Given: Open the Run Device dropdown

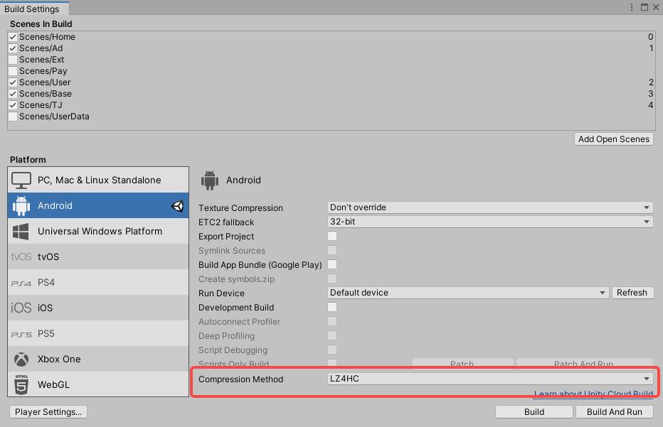Looking at the screenshot, I should pyautogui.click(x=467, y=293).
